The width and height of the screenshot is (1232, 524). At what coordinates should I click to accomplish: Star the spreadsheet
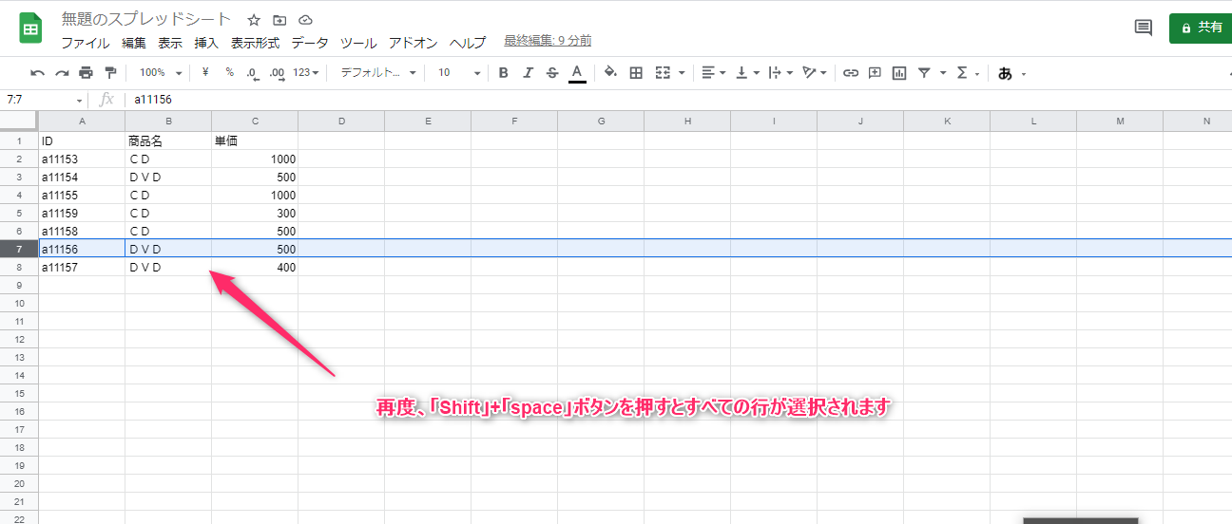(254, 19)
